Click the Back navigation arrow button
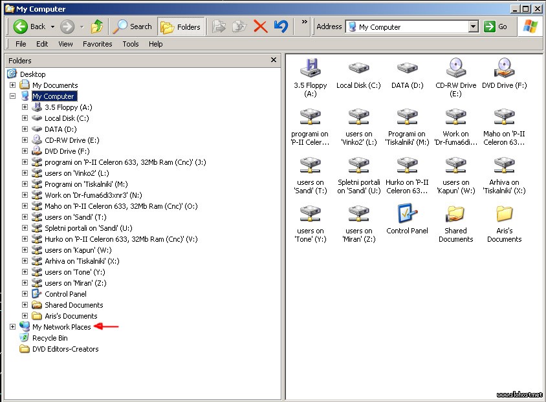Viewport: 546px width, 402px height. 29,26
